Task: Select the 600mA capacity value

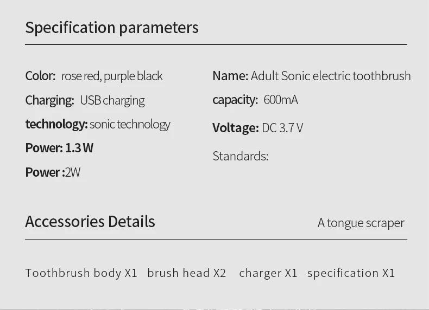Action: [281, 100]
